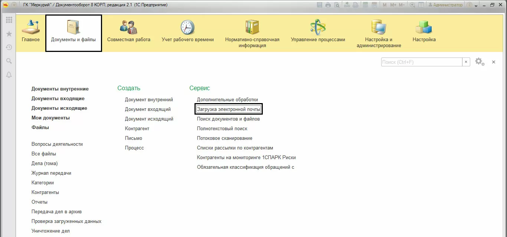Viewport: 507px width, 237px height.
Task: Click the Save diskette icon in title bar
Action: coord(320,5)
